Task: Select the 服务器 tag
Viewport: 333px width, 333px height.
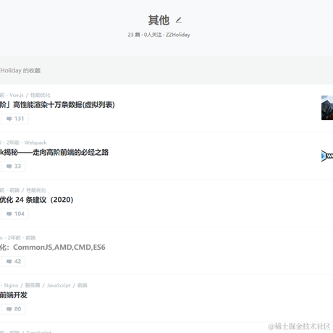Action: (33, 285)
